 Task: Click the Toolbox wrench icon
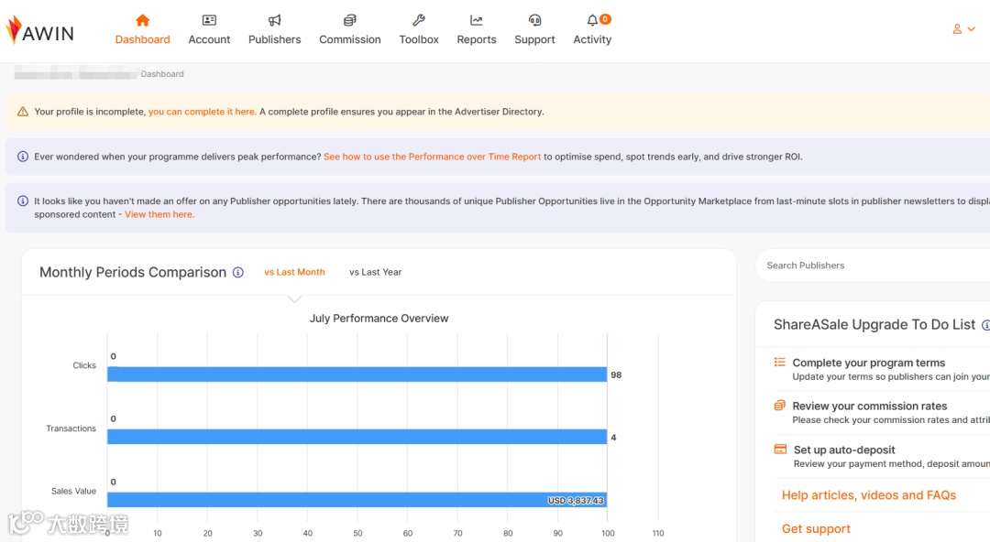(419, 20)
